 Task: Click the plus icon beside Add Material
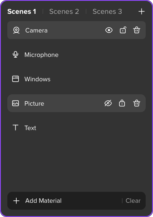16,201
